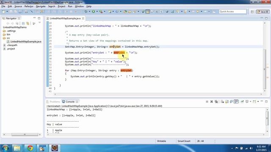Close the Navigator view tab
The height and width of the screenshot is (152, 271).
tap(19, 18)
